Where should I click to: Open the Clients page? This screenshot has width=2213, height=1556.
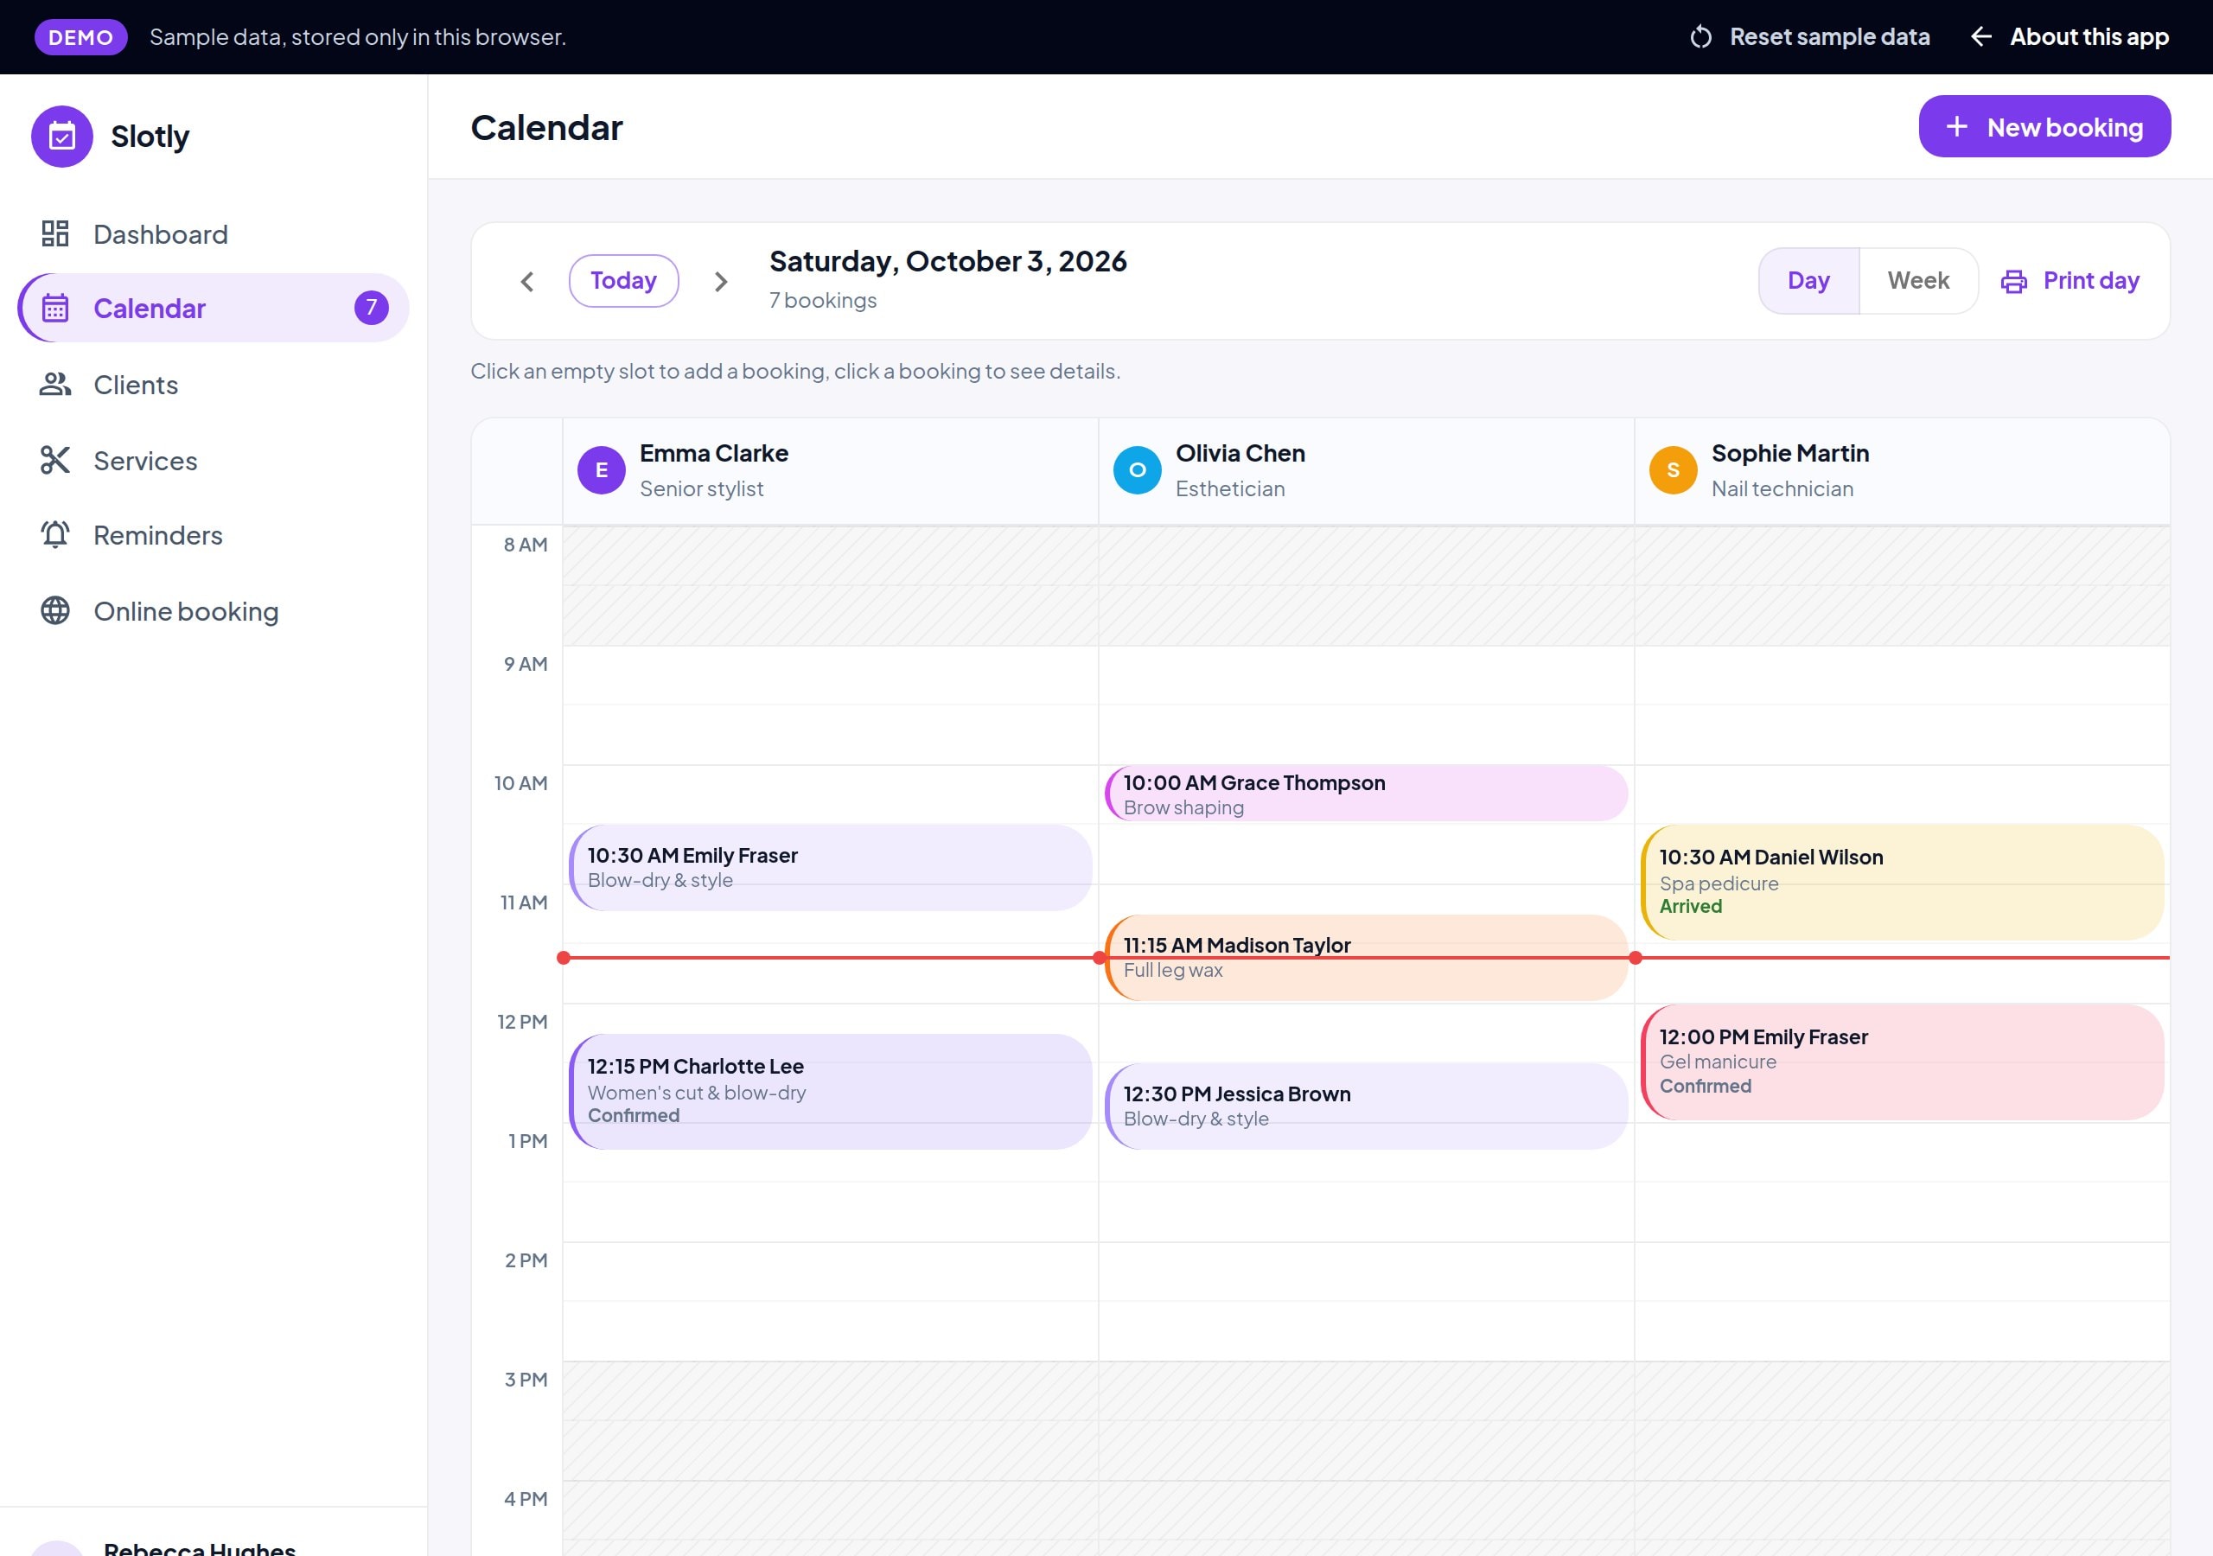[213, 385]
